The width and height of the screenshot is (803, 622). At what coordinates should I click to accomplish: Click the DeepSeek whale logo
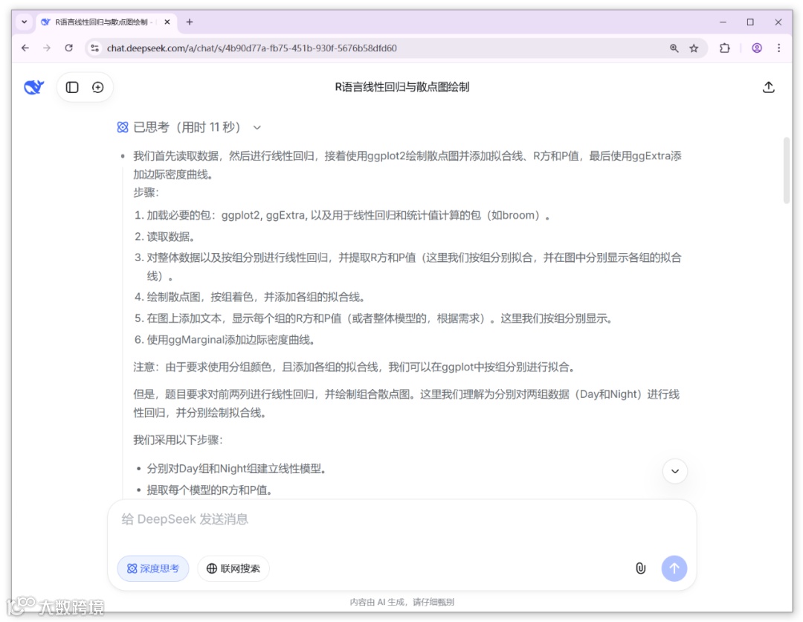[x=33, y=87]
